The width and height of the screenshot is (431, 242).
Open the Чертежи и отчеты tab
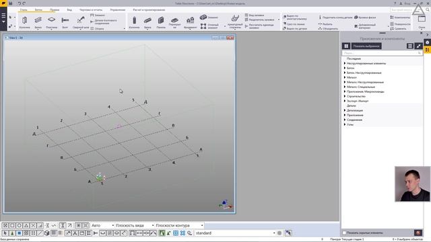[x=91, y=9]
